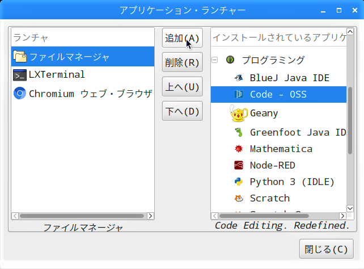364x269 pixels.
Task: Click the ランチャ column header
Action: (x=83, y=37)
